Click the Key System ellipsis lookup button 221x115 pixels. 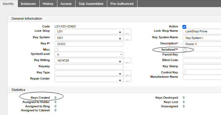pos(127,38)
